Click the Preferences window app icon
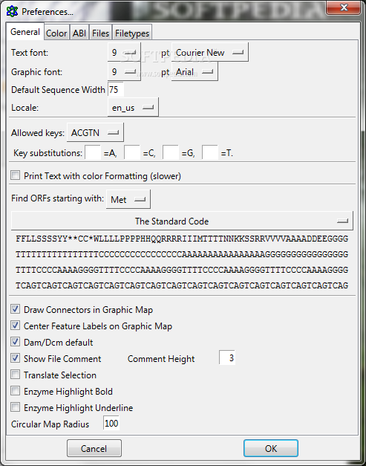 12,12
